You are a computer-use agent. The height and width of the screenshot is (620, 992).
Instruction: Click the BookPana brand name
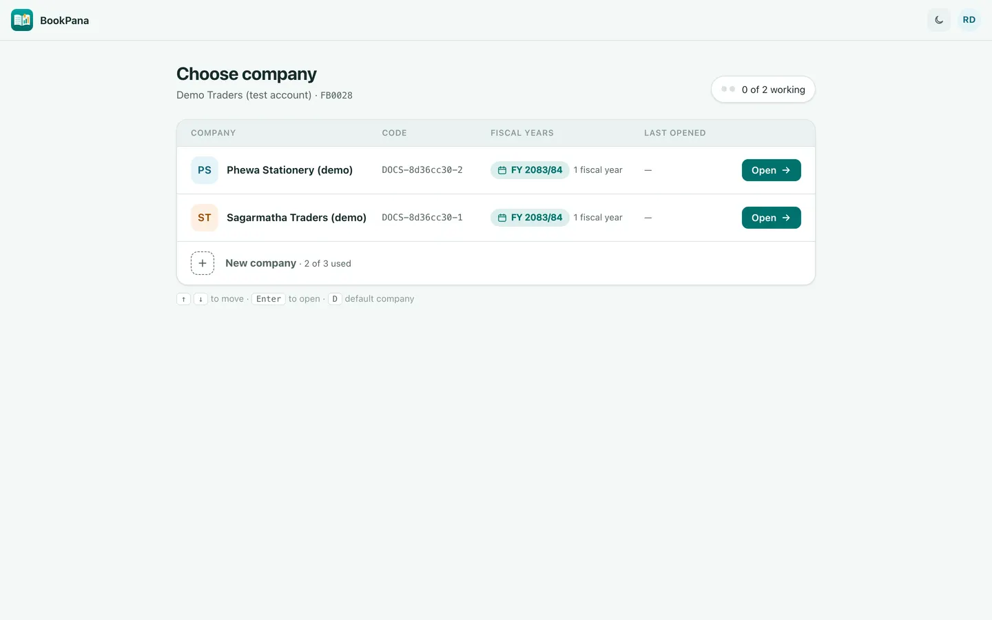[64, 21]
